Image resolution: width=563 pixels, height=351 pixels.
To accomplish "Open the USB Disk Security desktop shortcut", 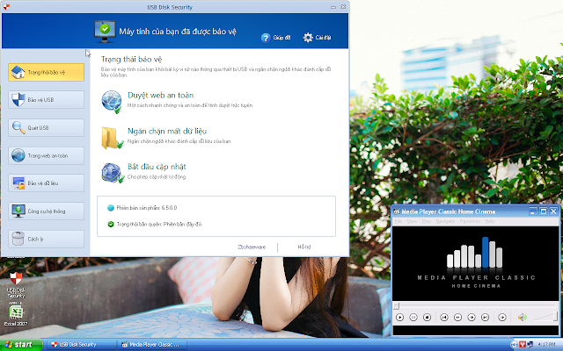I will 16,285.
